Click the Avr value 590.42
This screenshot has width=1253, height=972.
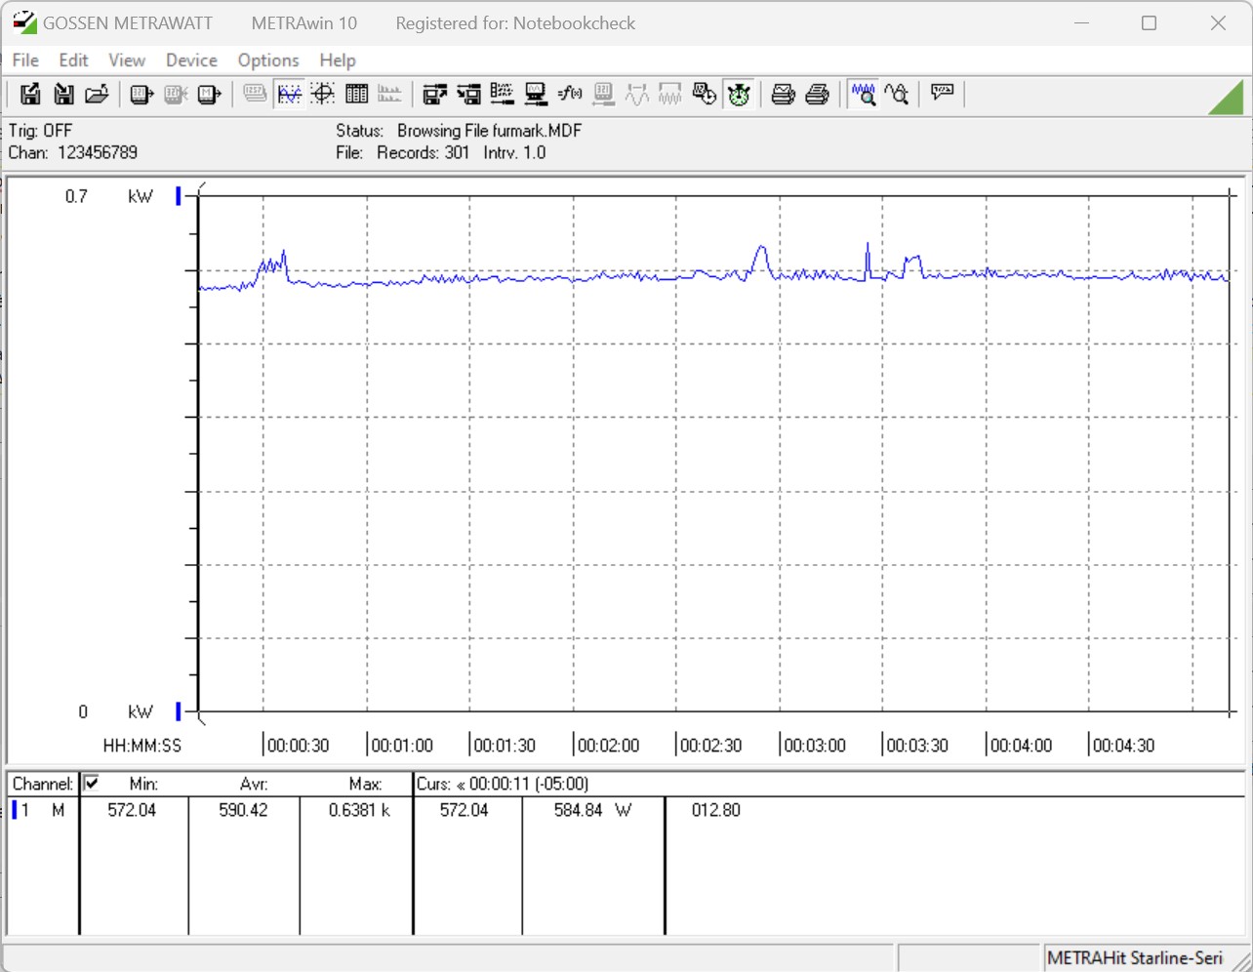point(243,810)
